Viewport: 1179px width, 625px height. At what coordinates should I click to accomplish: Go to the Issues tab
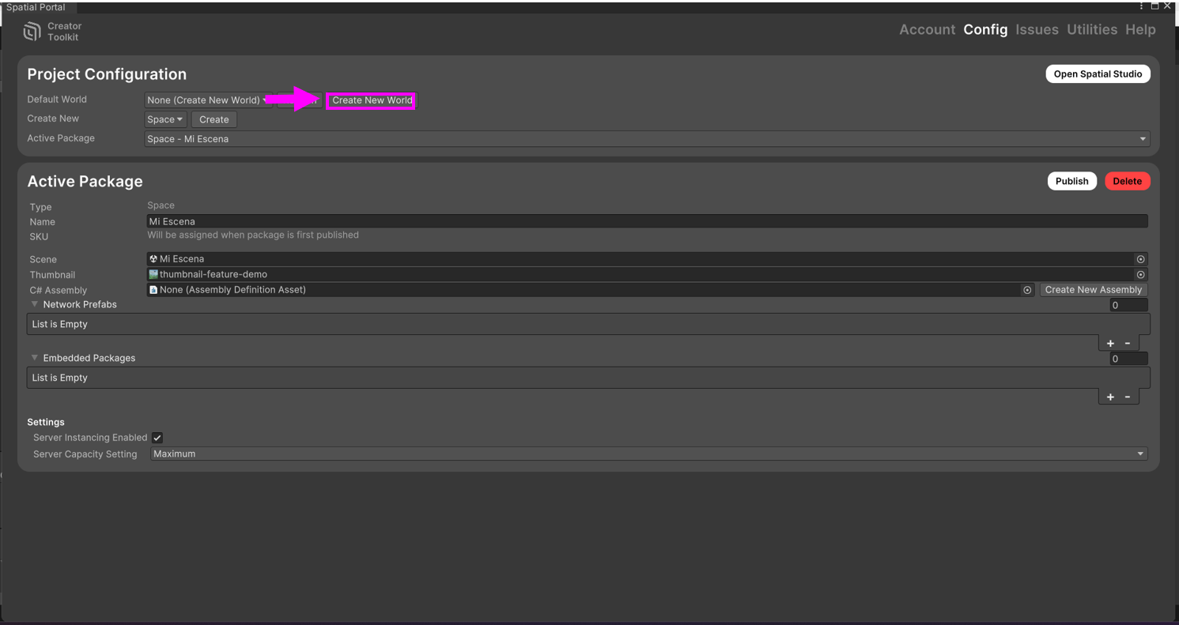[x=1037, y=29]
